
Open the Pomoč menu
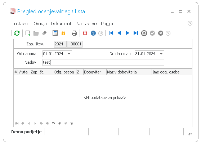108,23
